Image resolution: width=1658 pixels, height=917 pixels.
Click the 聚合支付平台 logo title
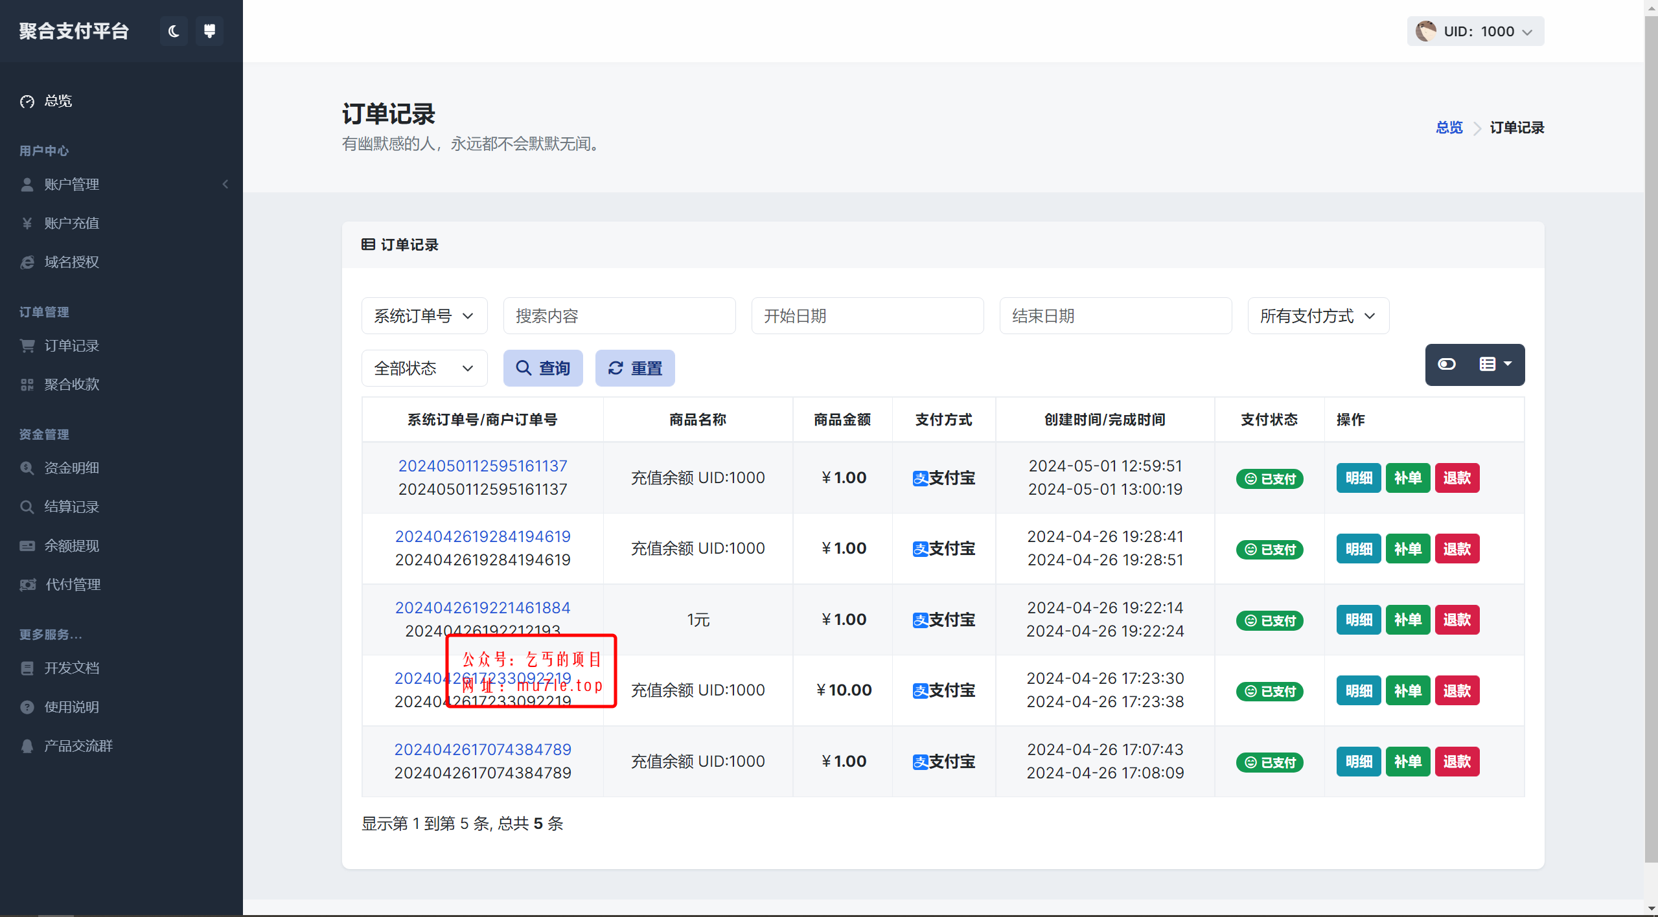tap(74, 31)
